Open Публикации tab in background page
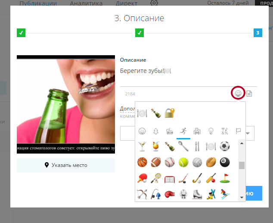 tap(38, 3)
